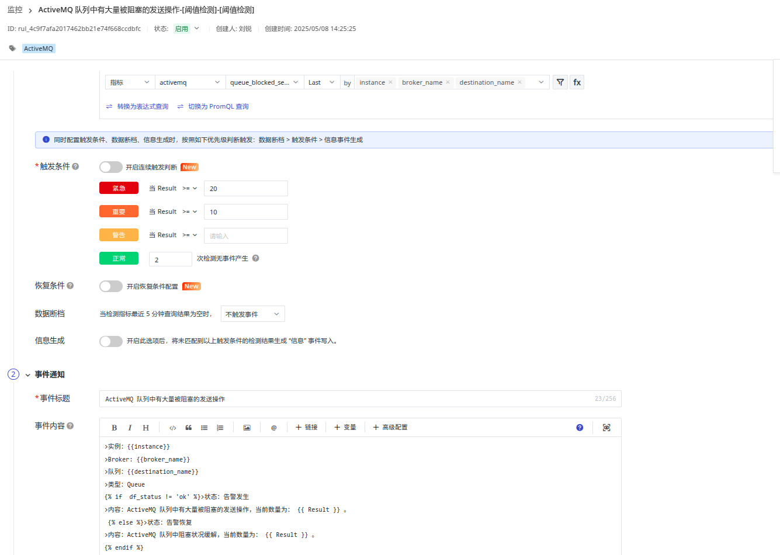Show help for 触发条件

(75, 166)
